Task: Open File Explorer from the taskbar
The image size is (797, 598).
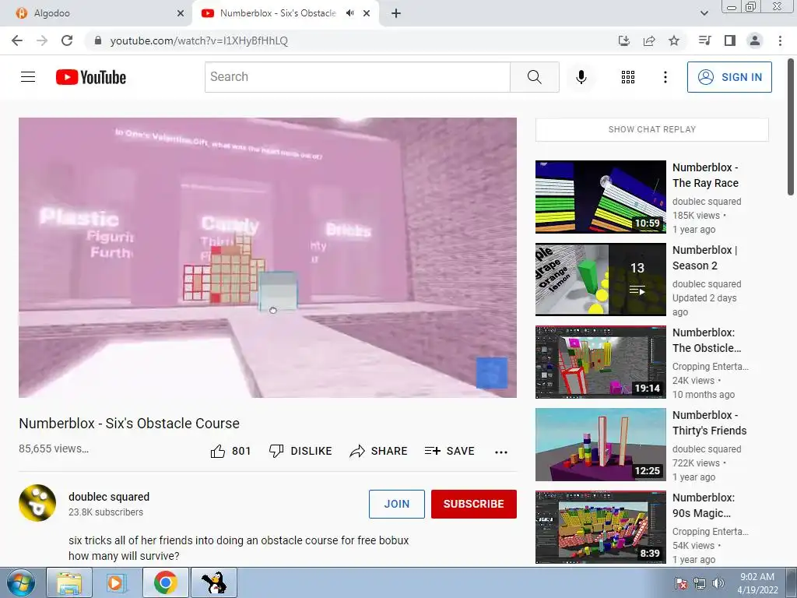Action: pos(69,582)
